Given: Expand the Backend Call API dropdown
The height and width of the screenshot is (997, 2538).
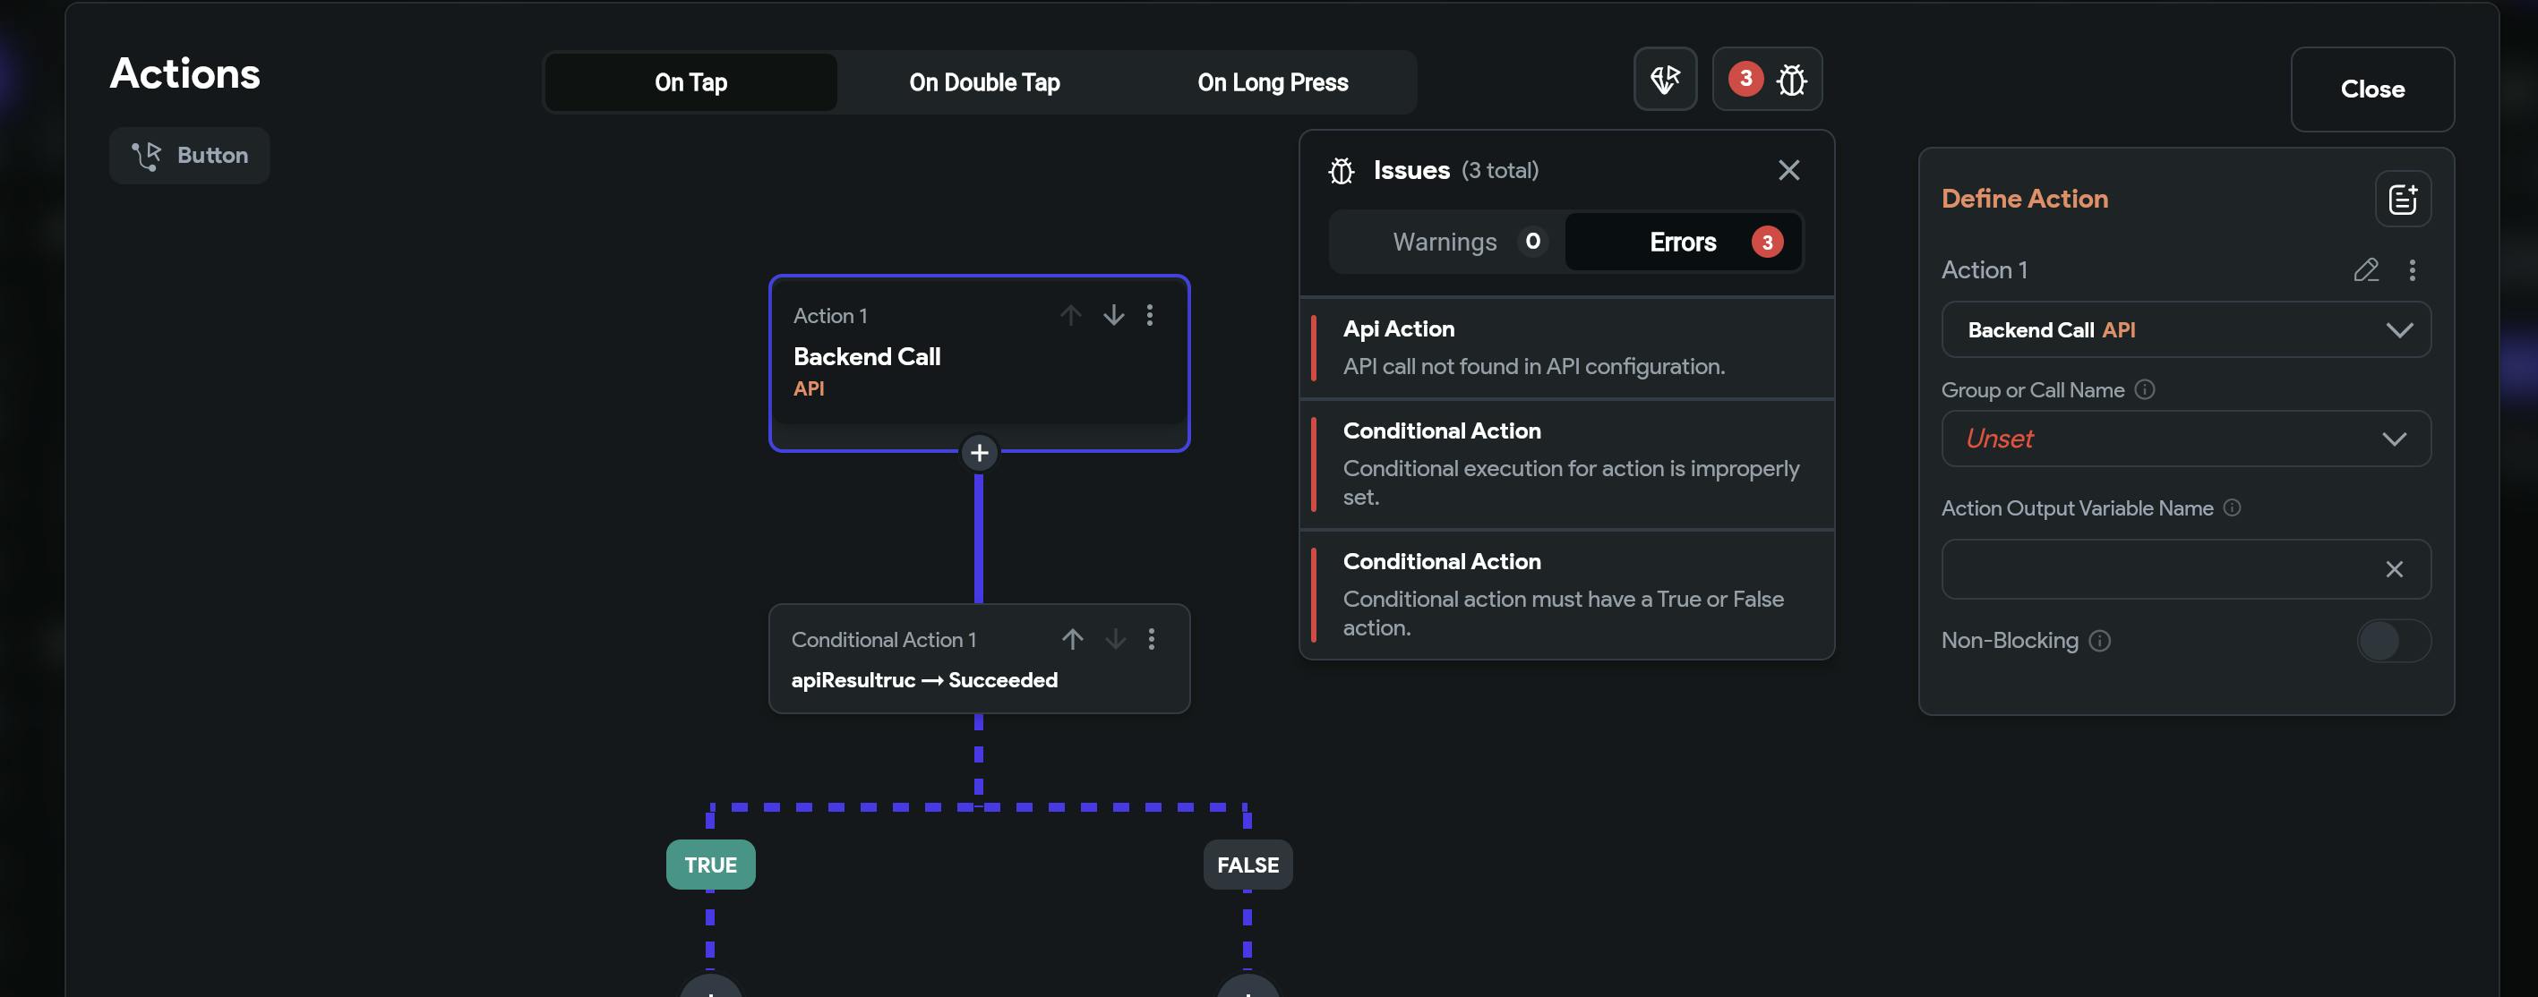Looking at the screenshot, I should tap(2185, 329).
